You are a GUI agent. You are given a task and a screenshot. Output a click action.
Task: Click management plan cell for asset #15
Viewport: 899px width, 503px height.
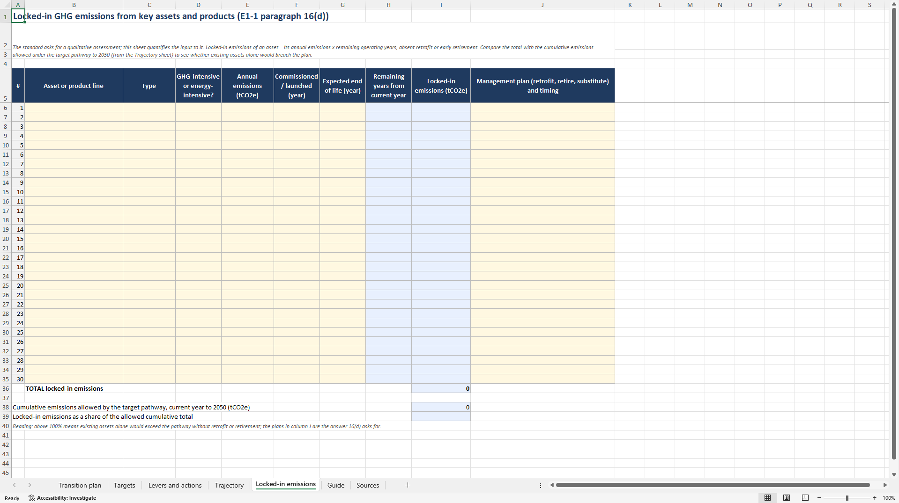(x=542, y=239)
